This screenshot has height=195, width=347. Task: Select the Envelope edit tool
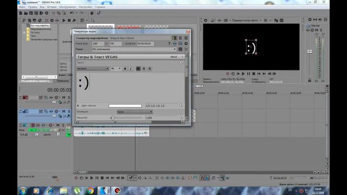click(x=140, y=178)
